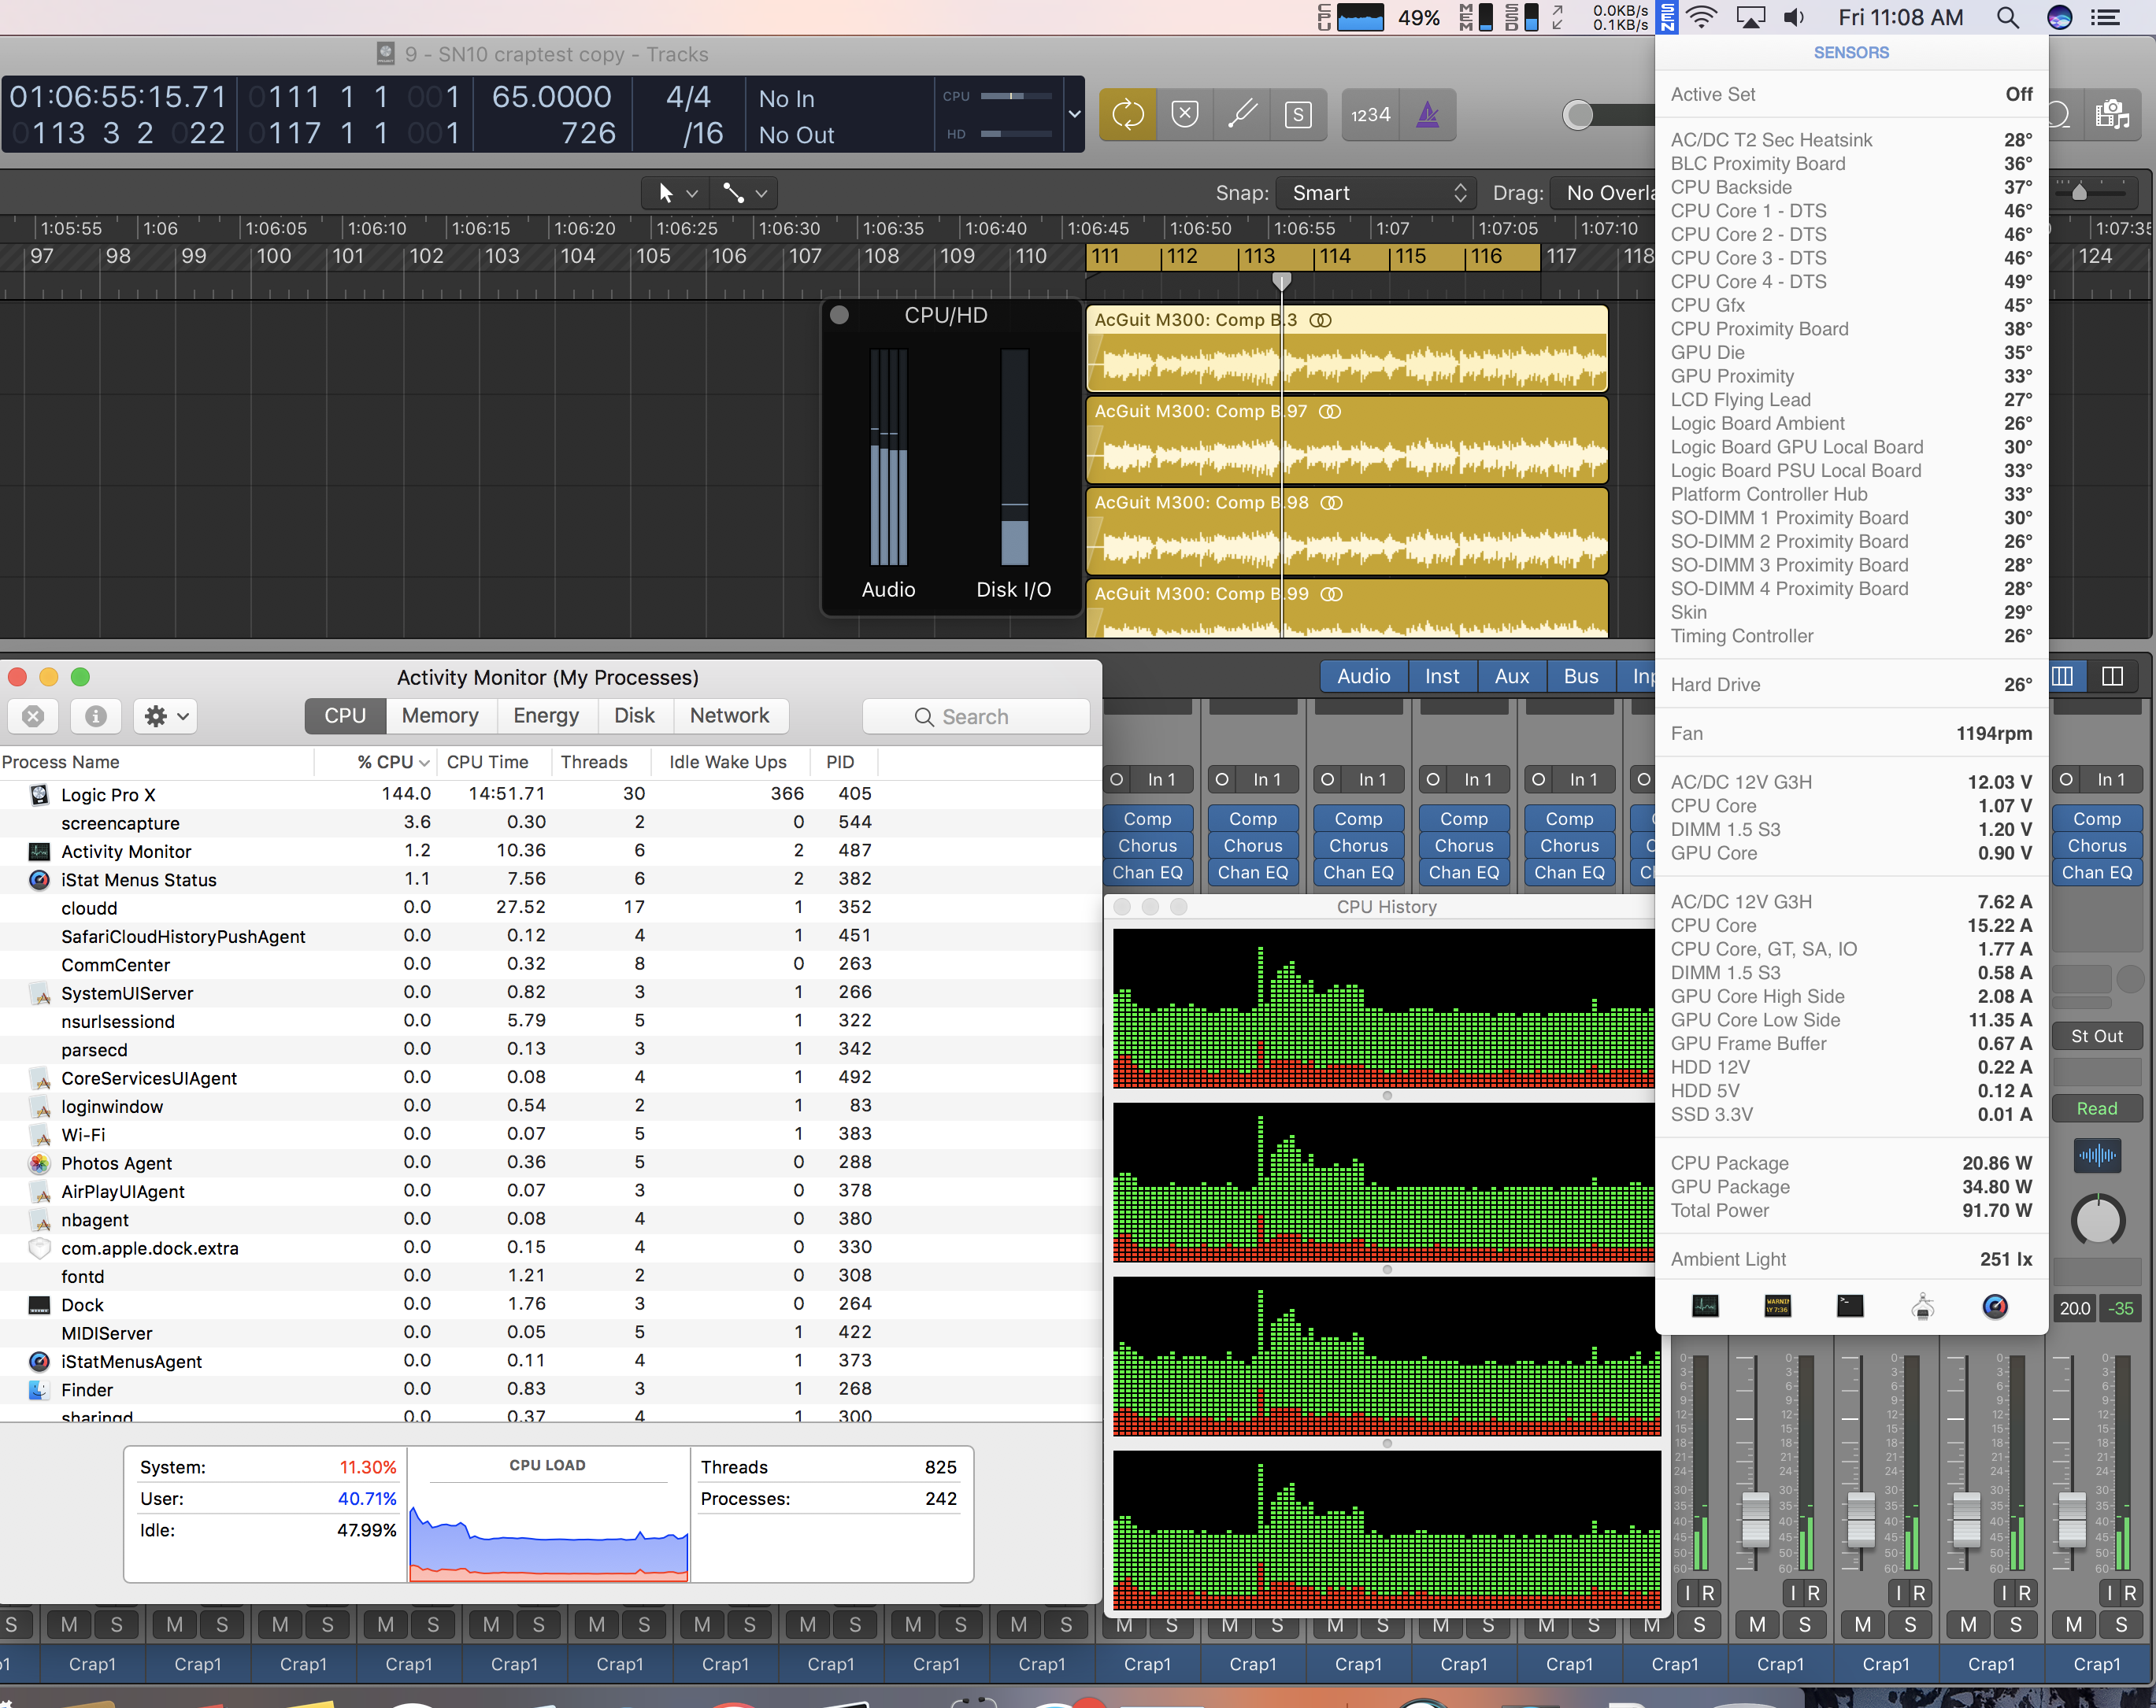
Task: Show Aux channels in mixer filter
Action: [x=1511, y=675]
